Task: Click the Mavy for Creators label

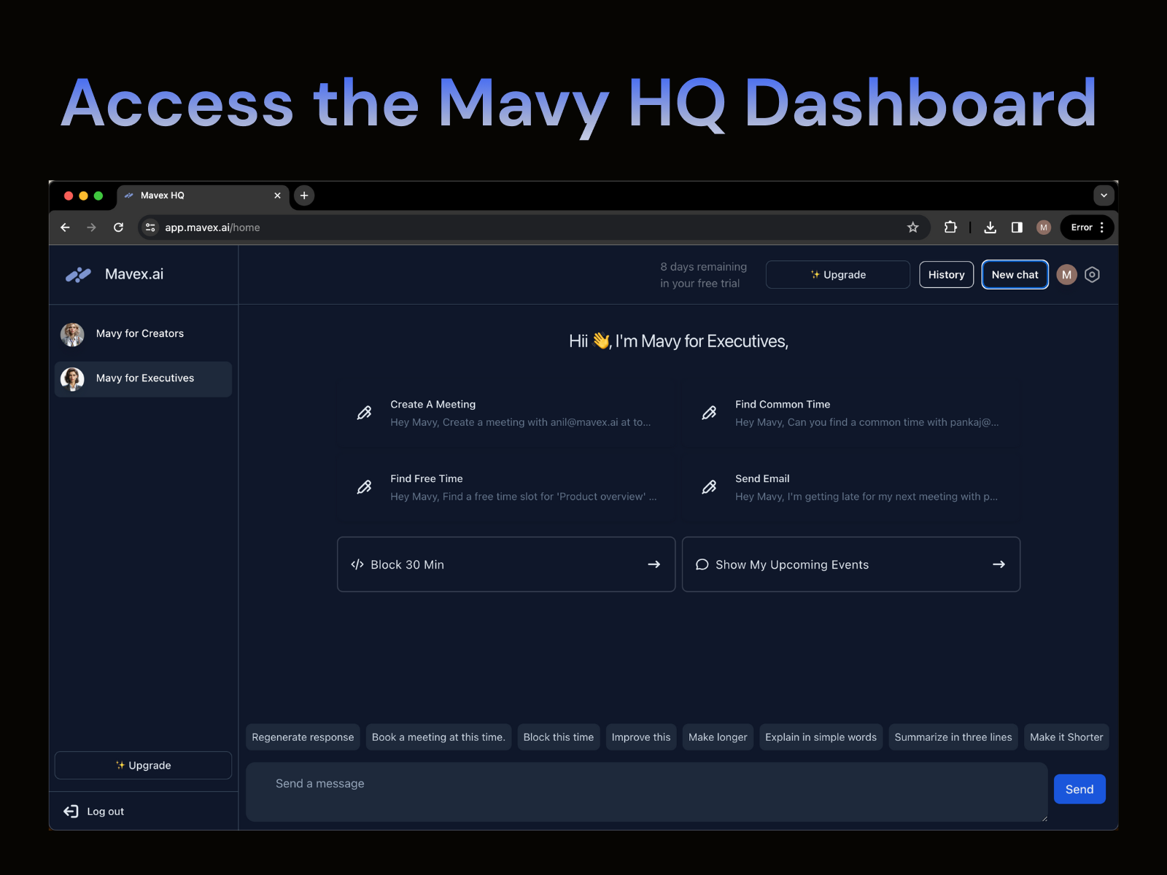Action: (x=140, y=333)
